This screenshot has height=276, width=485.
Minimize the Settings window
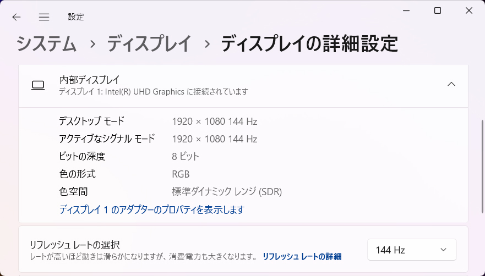pyautogui.click(x=406, y=11)
